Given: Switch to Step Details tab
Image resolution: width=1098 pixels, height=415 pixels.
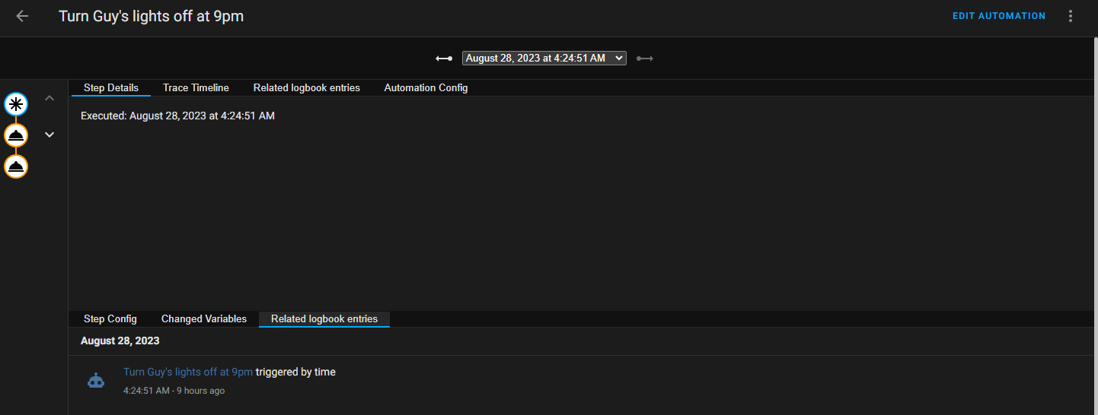Looking at the screenshot, I should (x=111, y=87).
